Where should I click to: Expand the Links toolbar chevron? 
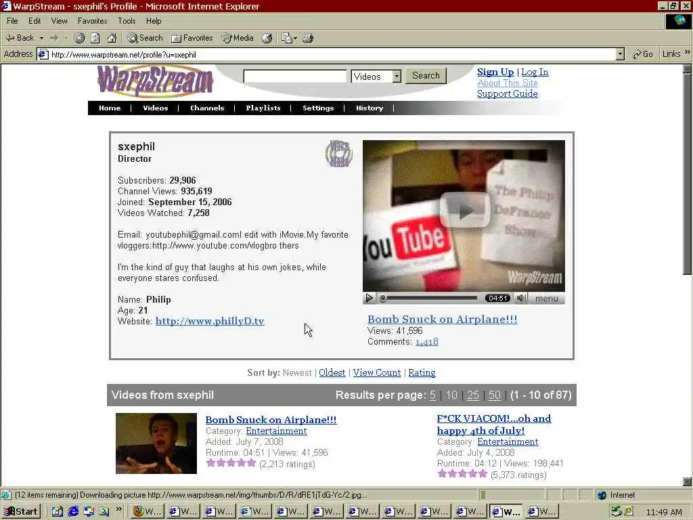(x=688, y=52)
